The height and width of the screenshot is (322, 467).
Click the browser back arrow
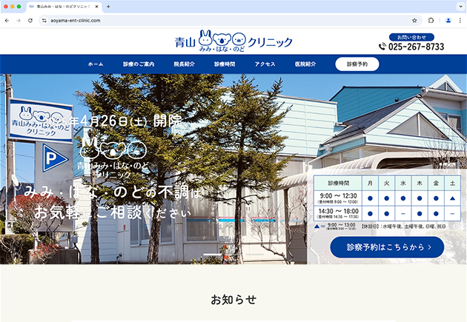tap(7, 21)
